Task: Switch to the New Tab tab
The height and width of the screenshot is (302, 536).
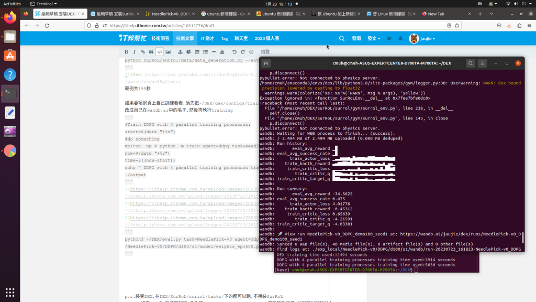Action: pyautogui.click(x=446, y=14)
